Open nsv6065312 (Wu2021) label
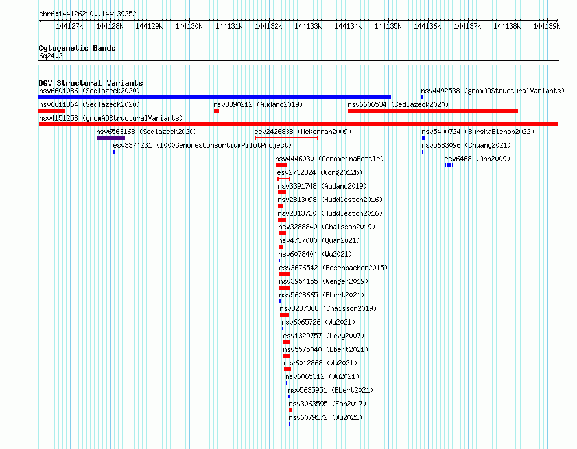Screen dimensions: 577x449 [x=322, y=376]
